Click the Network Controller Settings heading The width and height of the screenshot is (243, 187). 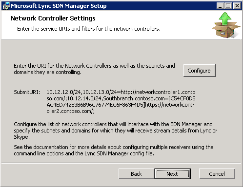tap(53, 19)
